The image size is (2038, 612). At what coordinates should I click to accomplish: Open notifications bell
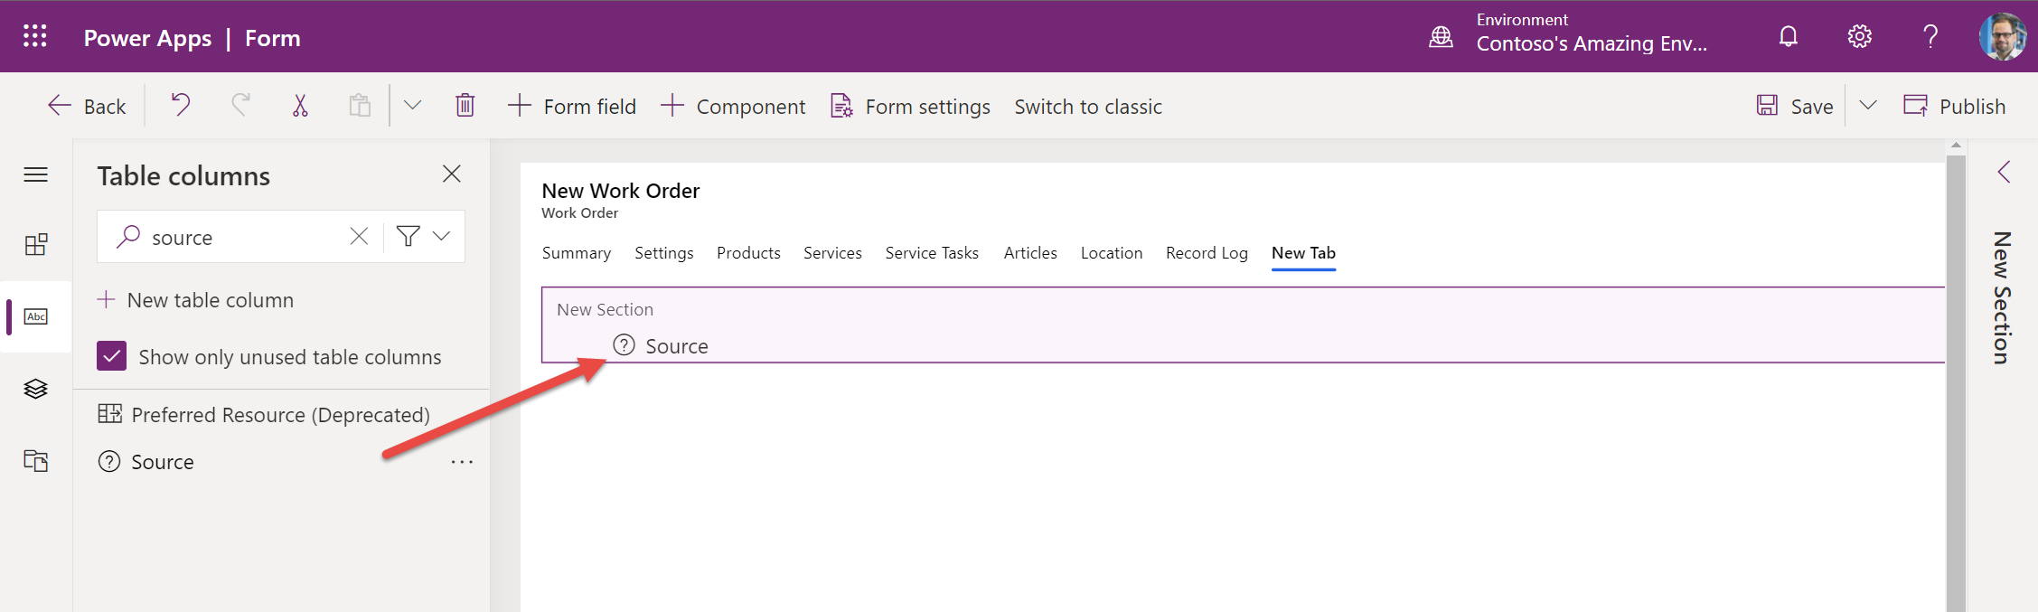point(1789,36)
